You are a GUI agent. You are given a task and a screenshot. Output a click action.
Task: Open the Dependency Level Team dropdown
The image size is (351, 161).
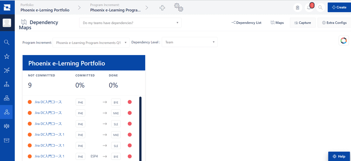(x=190, y=42)
